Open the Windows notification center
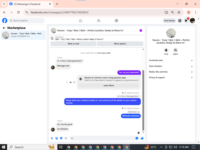This screenshot has height=150, width=200. click(x=194, y=147)
